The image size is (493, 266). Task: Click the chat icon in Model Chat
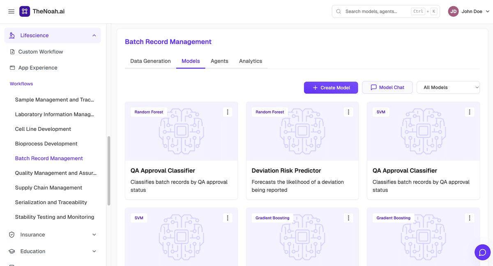click(373, 87)
